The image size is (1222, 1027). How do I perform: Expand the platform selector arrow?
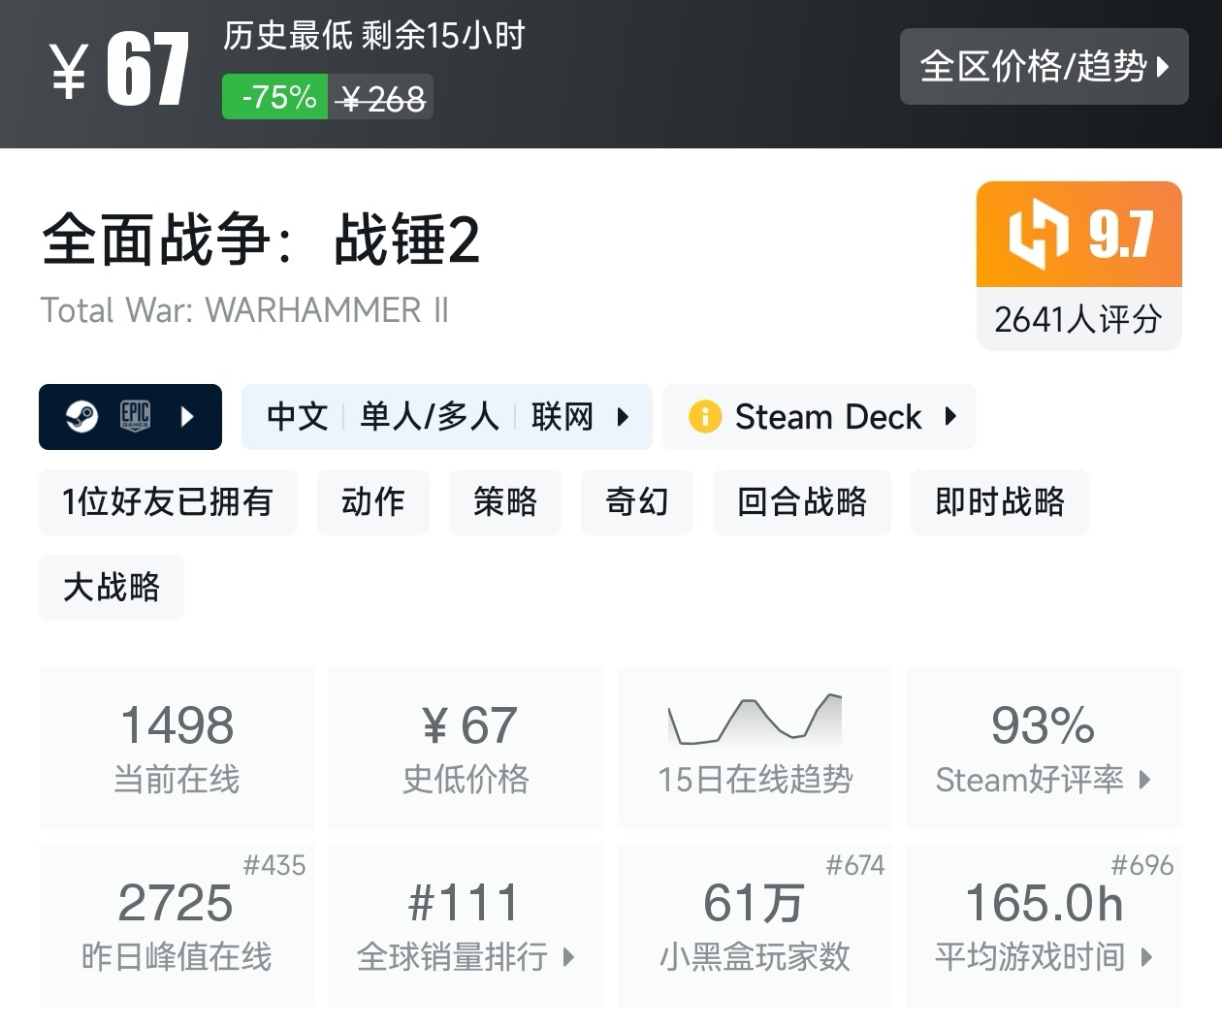[188, 417]
